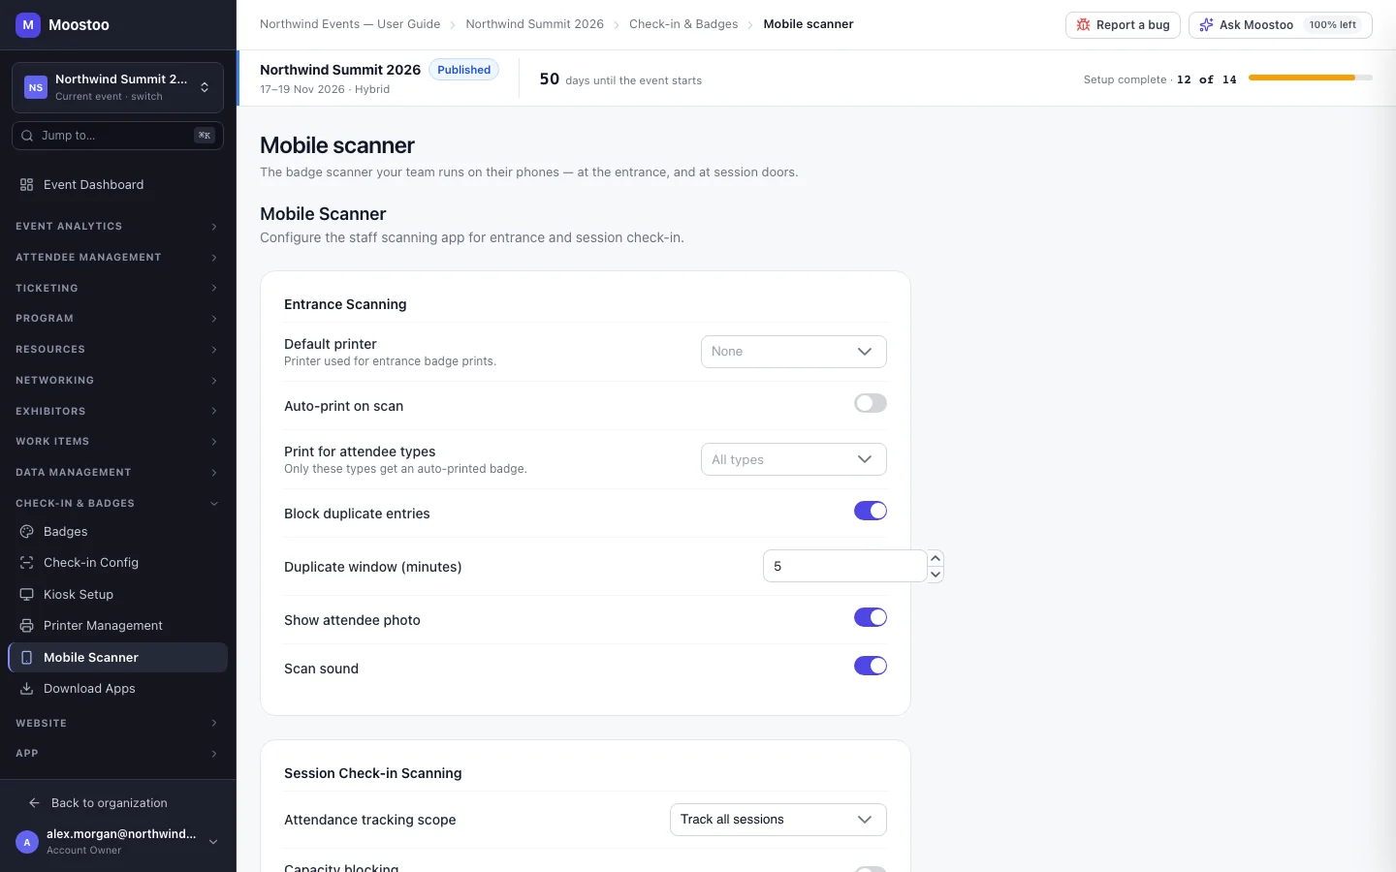This screenshot has width=1396, height=872.
Task: Click the Mobile Scanner phone icon
Action: (x=27, y=658)
